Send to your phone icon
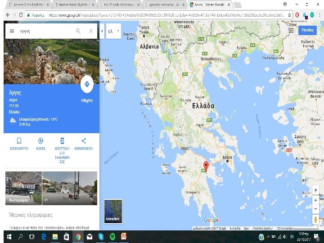Image resolution: width=324 pixels, height=243 pixels. click(62, 141)
